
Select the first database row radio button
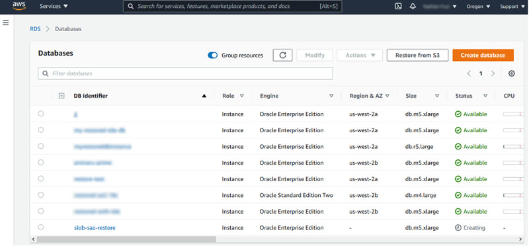(41, 114)
